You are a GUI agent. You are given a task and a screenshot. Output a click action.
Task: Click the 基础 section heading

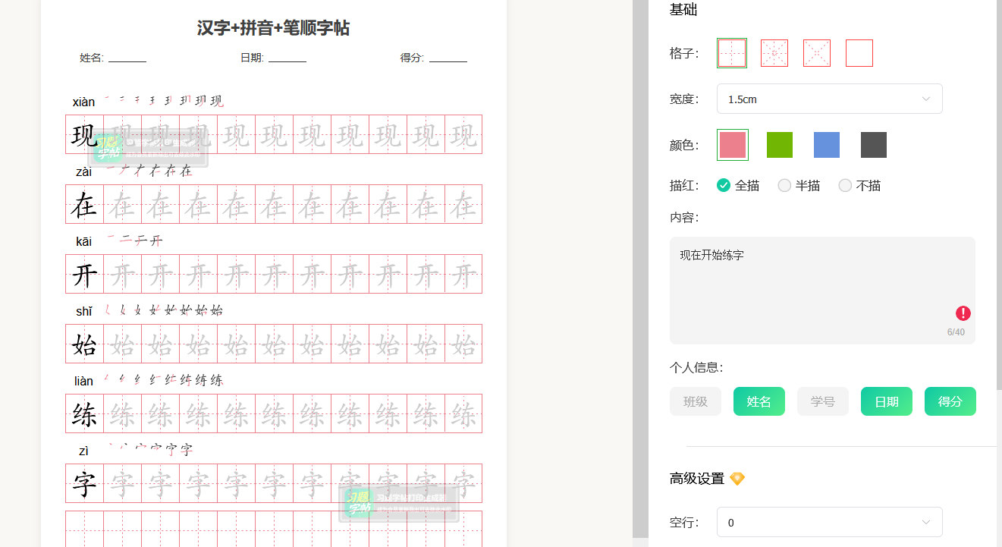tap(683, 10)
